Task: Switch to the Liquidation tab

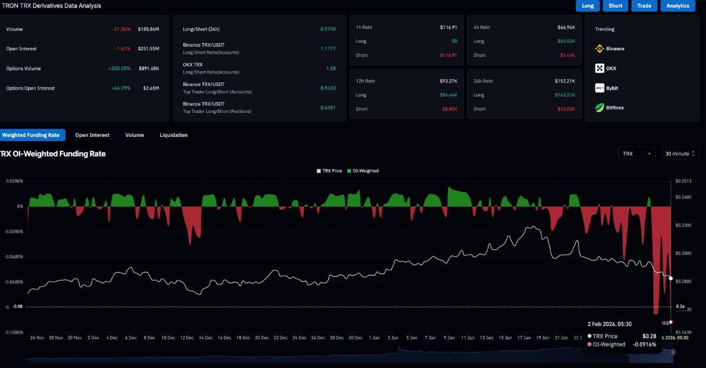Action: [x=174, y=135]
